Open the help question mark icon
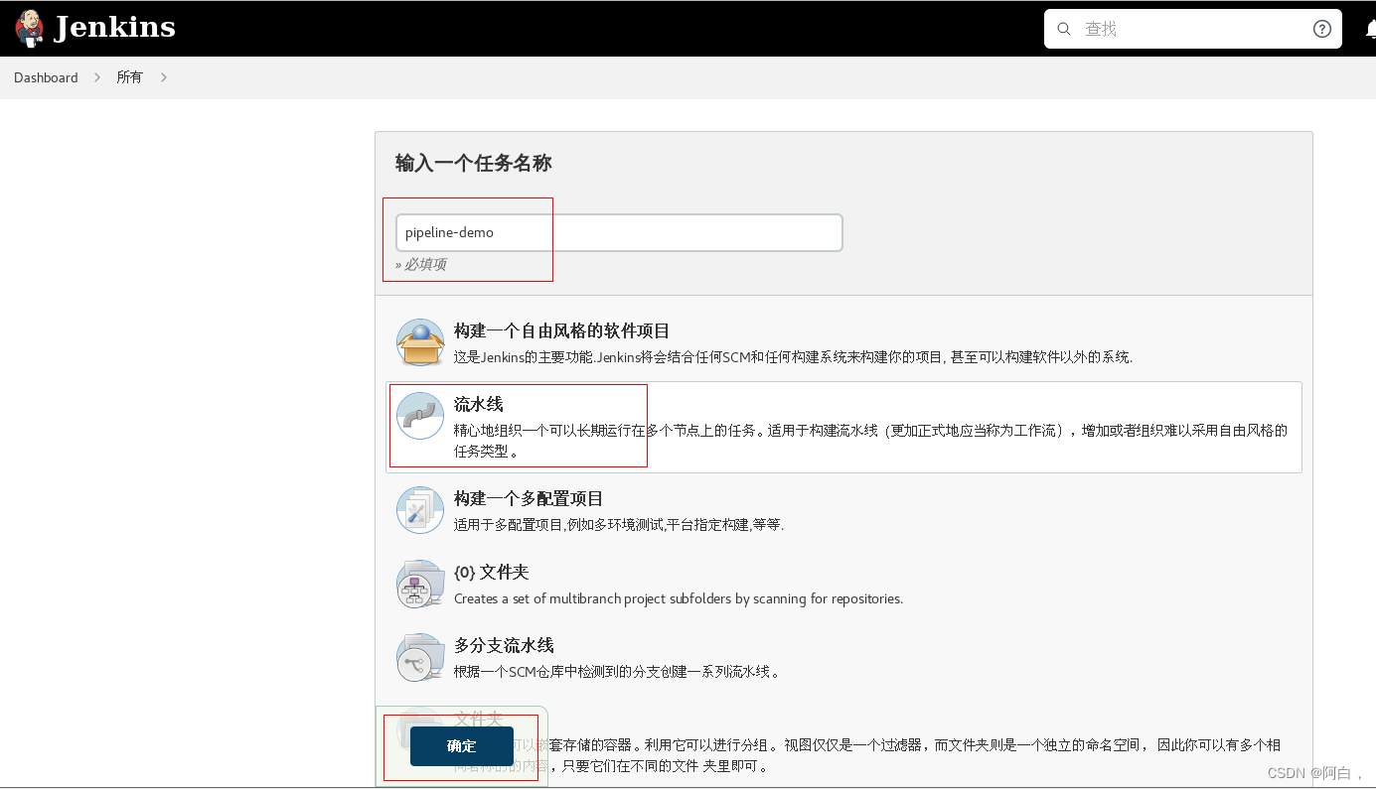 (x=1321, y=29)
